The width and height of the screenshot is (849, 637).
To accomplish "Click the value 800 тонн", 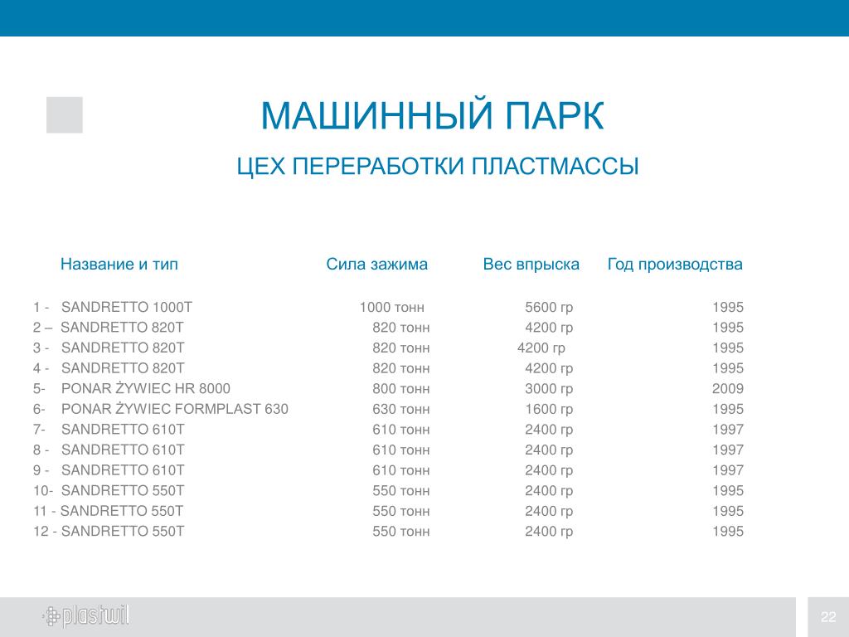I will coord(401,388).
